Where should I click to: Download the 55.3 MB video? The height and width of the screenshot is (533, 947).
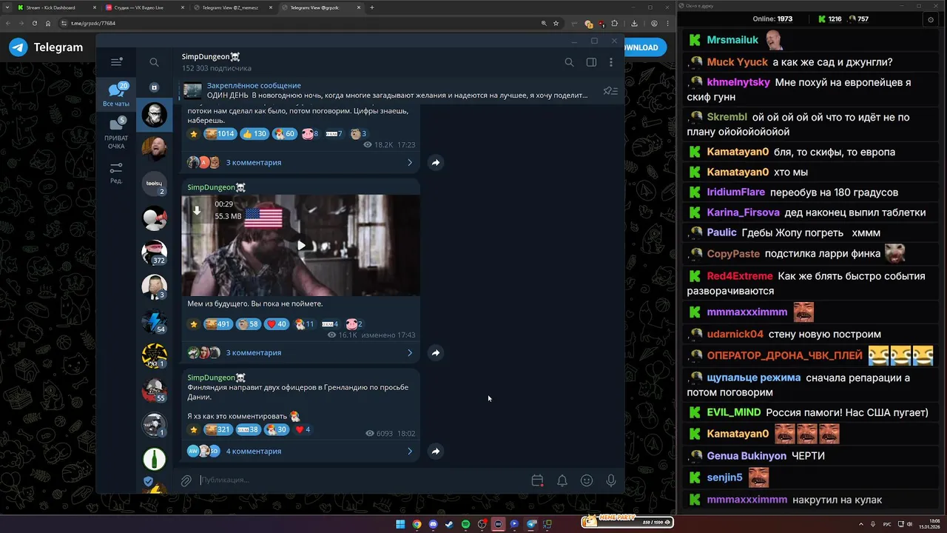(197, 210)
